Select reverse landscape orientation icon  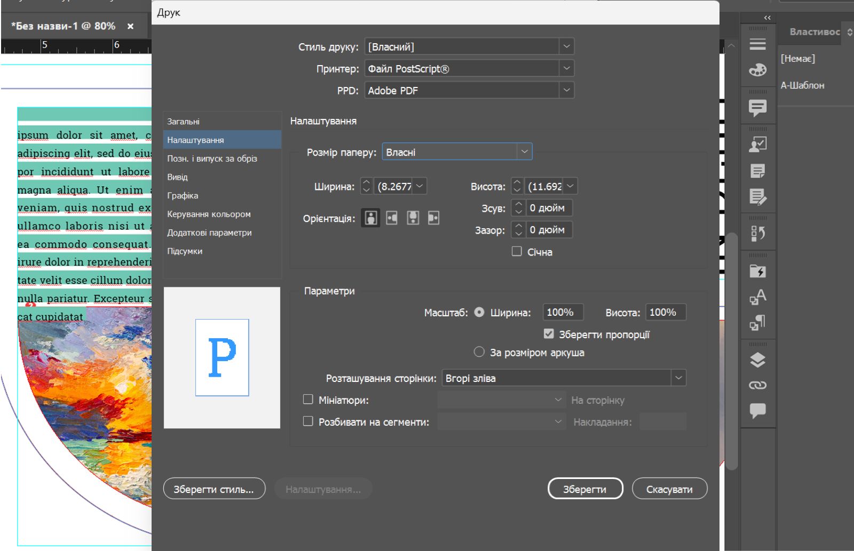[433, 218]
